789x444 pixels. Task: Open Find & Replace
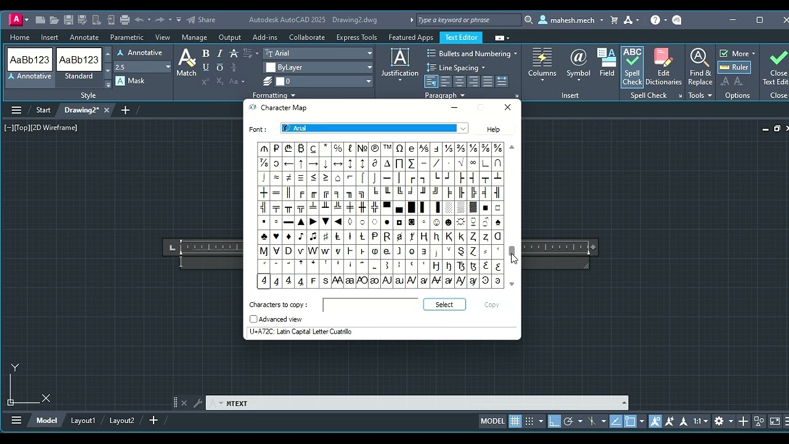700,67
